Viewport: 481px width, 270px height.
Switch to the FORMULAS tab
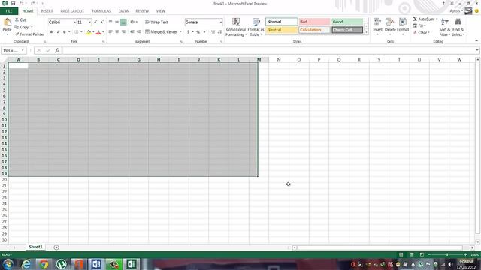tap(101, 11)
